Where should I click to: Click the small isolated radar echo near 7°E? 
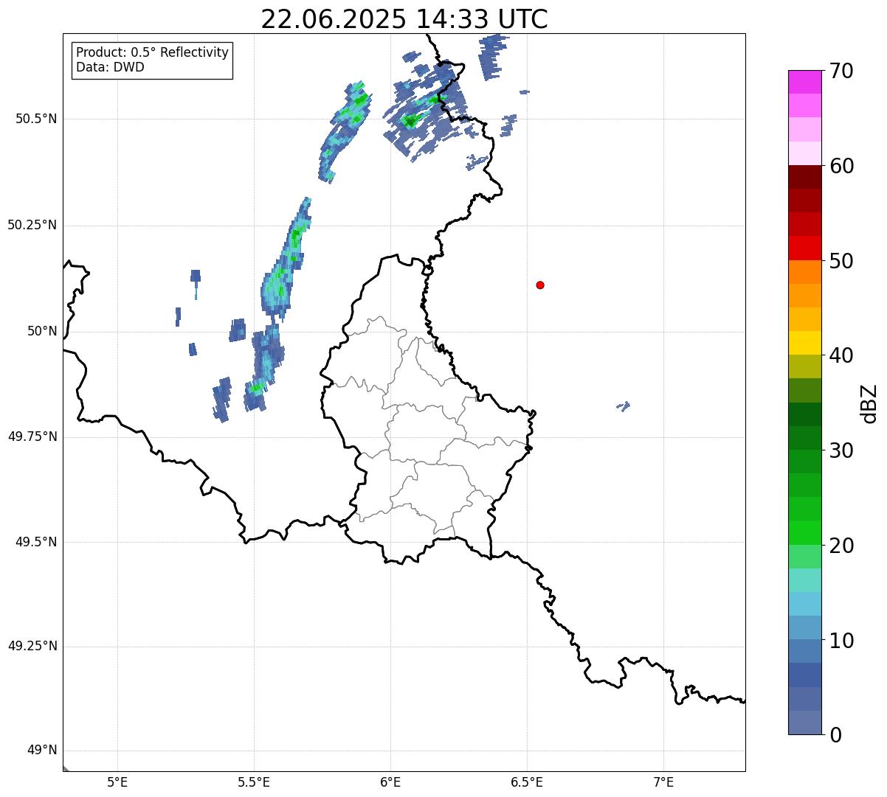(624, 406)
